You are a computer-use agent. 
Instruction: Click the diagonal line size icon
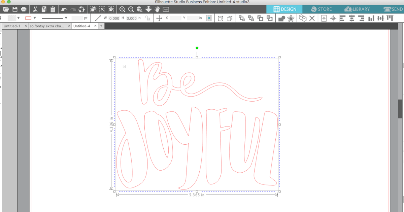[98, 18]
